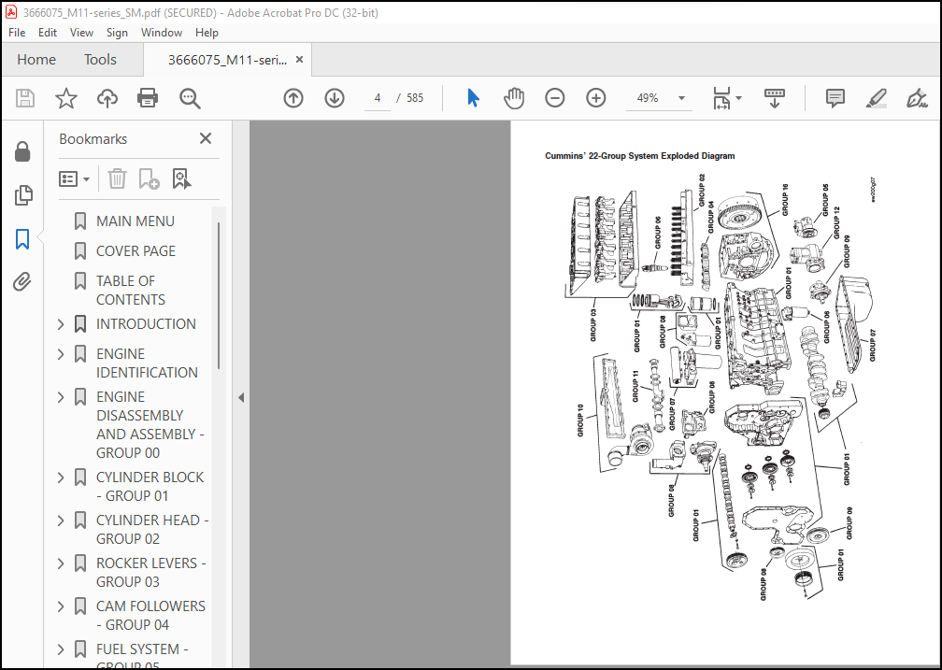942x670 pixels.
Task: Open security settings lock panel
Action: coord(22,152)
